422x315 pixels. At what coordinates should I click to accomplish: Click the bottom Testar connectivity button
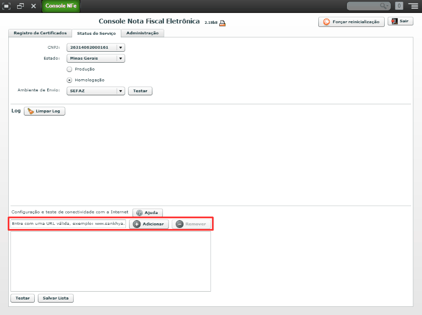coord(23,298)
